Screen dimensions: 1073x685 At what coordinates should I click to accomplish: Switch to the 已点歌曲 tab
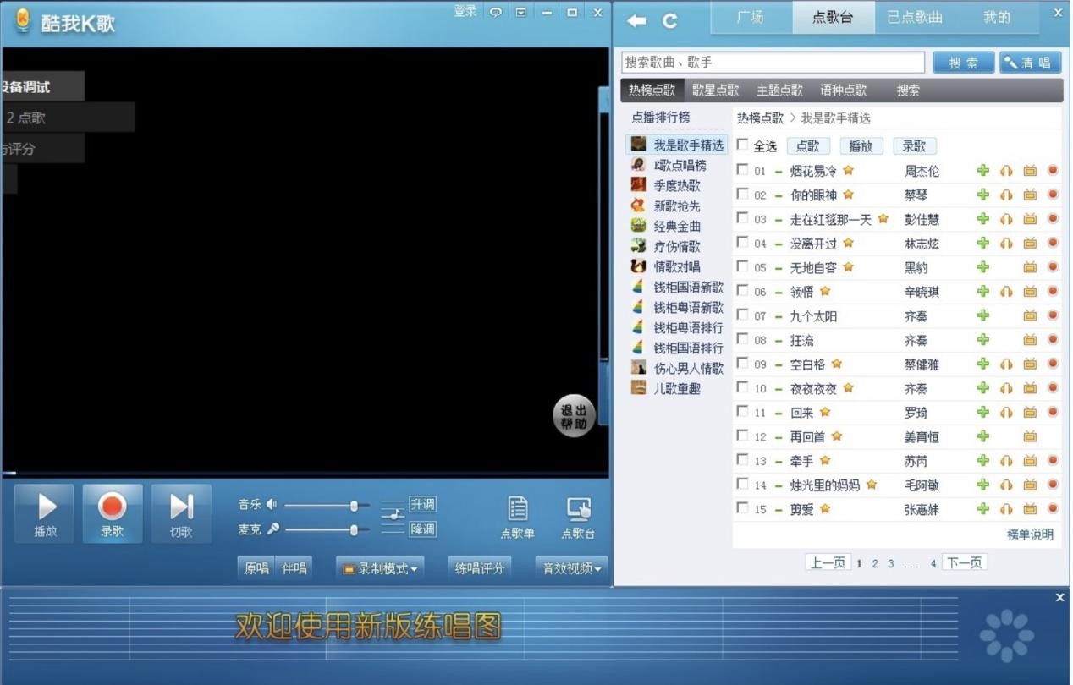click(915, 18)
